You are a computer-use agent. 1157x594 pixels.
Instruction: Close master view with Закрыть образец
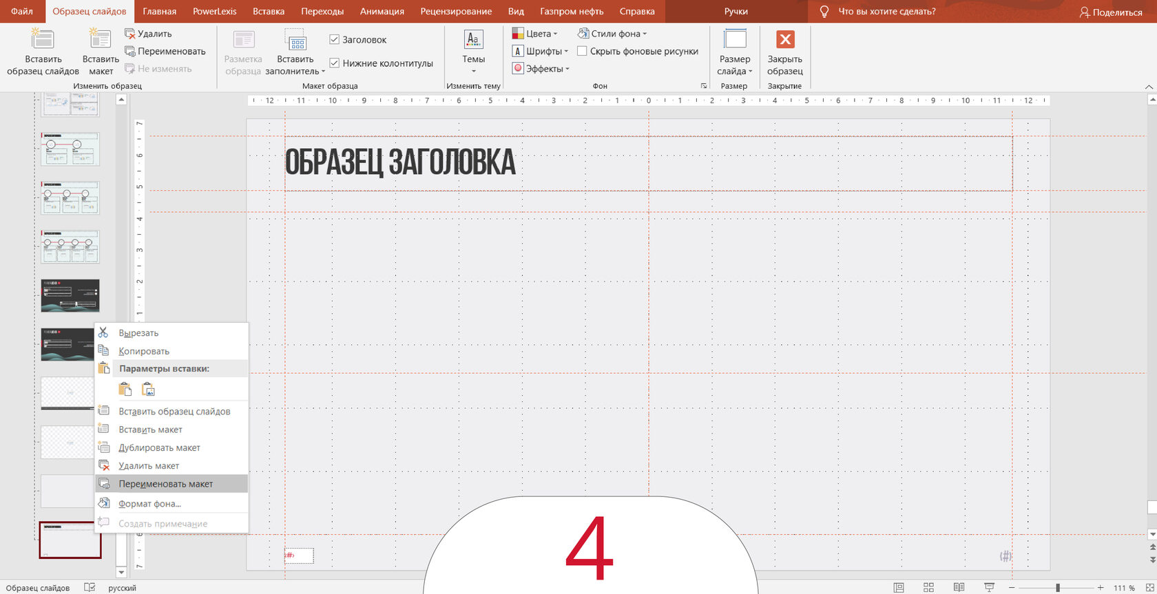coord(785,53)
